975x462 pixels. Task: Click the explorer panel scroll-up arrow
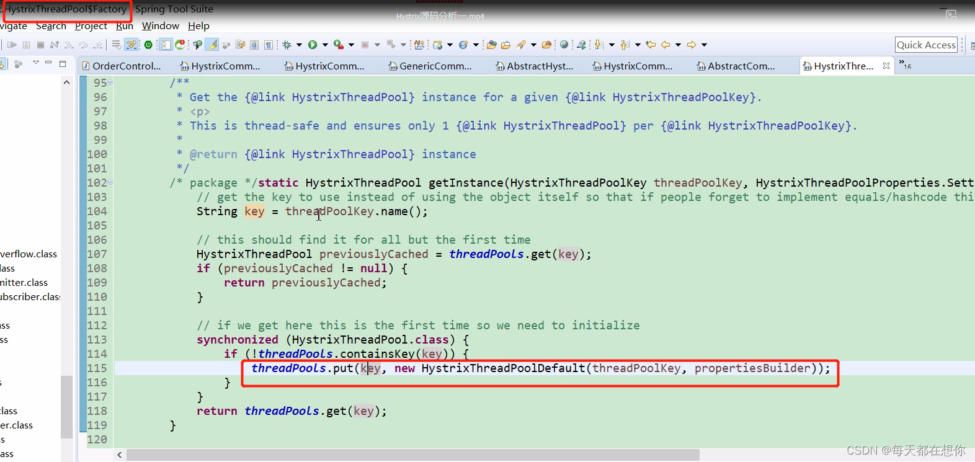click(x=66, y=82)
